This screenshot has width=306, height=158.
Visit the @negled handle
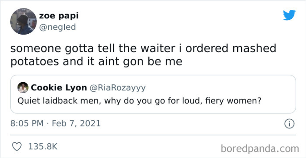57,27
